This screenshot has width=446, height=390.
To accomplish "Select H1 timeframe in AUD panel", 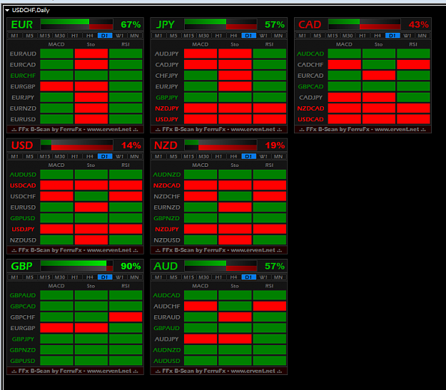I will [x=219, y=277].
